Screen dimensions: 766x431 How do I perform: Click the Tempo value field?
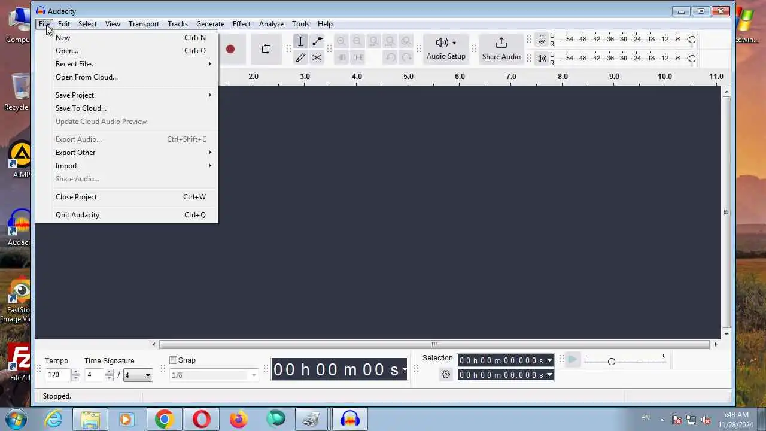pyautogui.click(x=58, y=375)
